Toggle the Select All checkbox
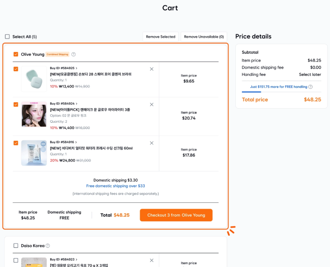The height and width of the screenshot is (267, 330). (x=7, y=37)
